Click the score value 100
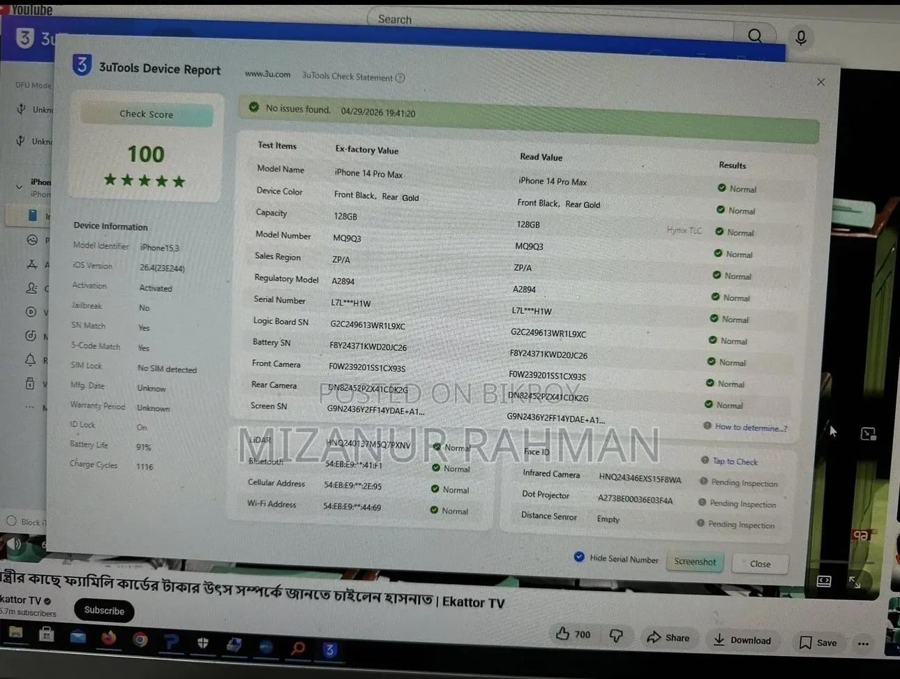 pos(146,154)
